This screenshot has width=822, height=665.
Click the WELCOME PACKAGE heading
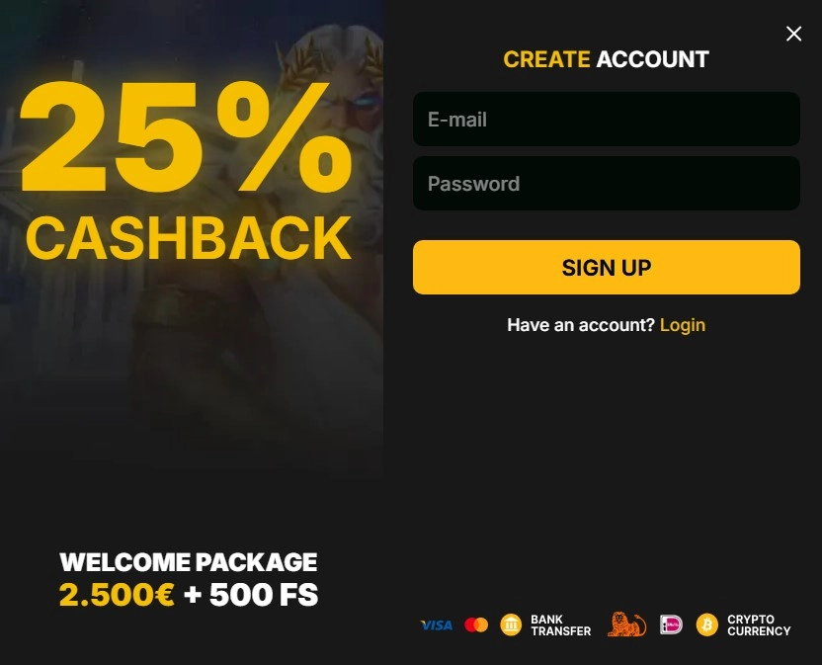[x=188, y=562]
